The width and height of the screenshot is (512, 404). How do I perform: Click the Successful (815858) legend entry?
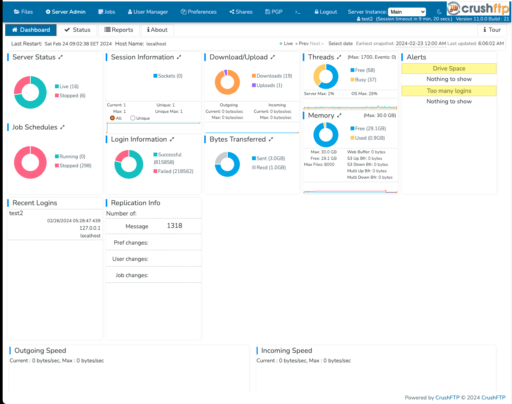168,158
